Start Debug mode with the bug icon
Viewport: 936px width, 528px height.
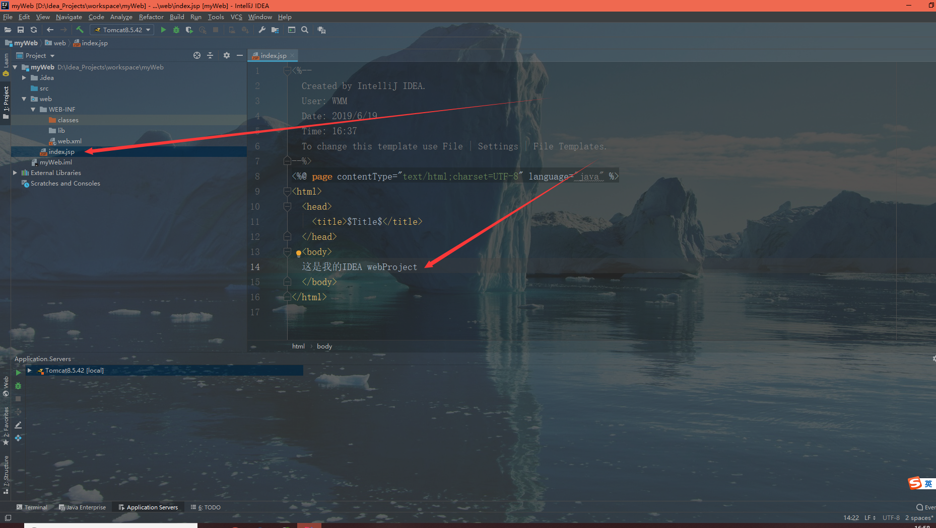click(176, 30)
